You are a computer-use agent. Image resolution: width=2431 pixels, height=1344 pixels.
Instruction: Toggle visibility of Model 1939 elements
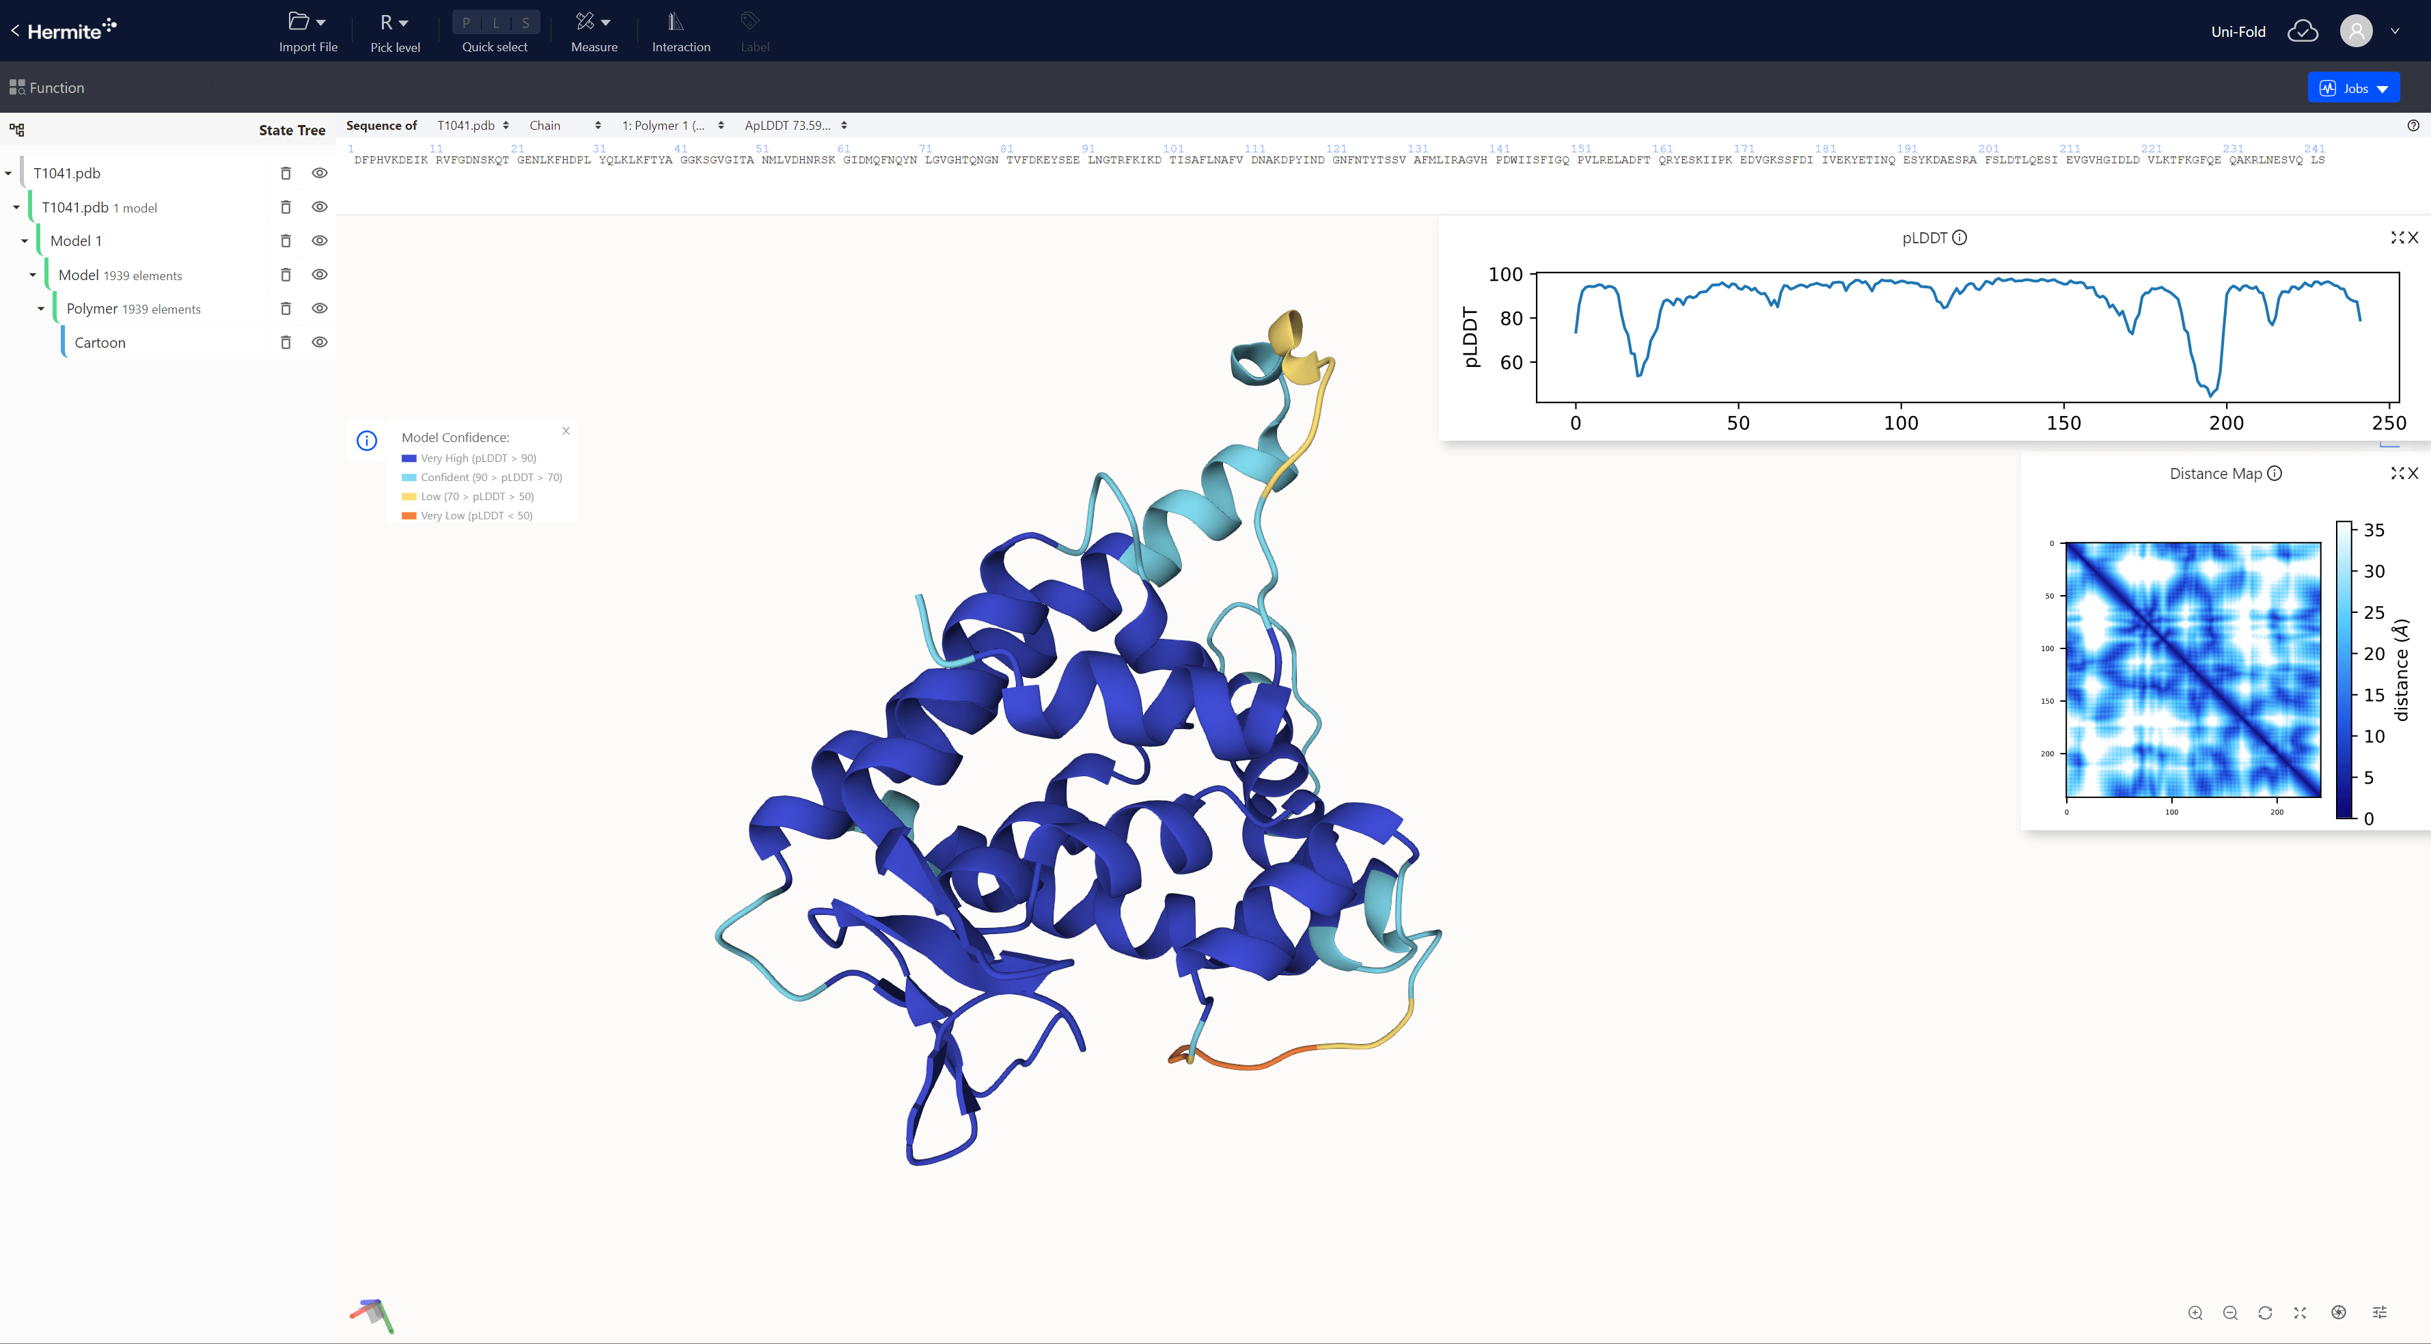(320, 275)
